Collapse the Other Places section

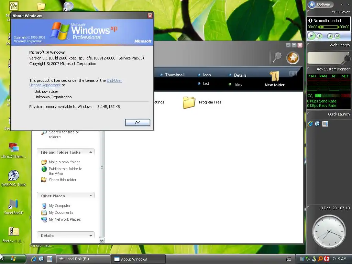91,196
